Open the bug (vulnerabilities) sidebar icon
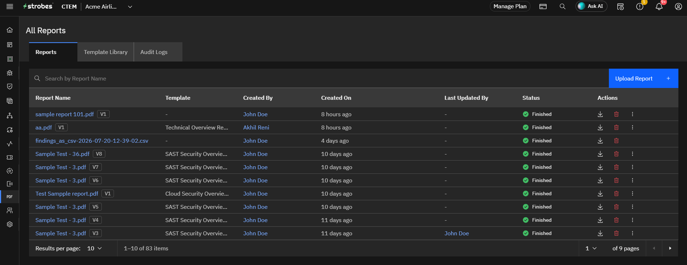This screenshot has width=687, height=265. click(x=10, y=73)
